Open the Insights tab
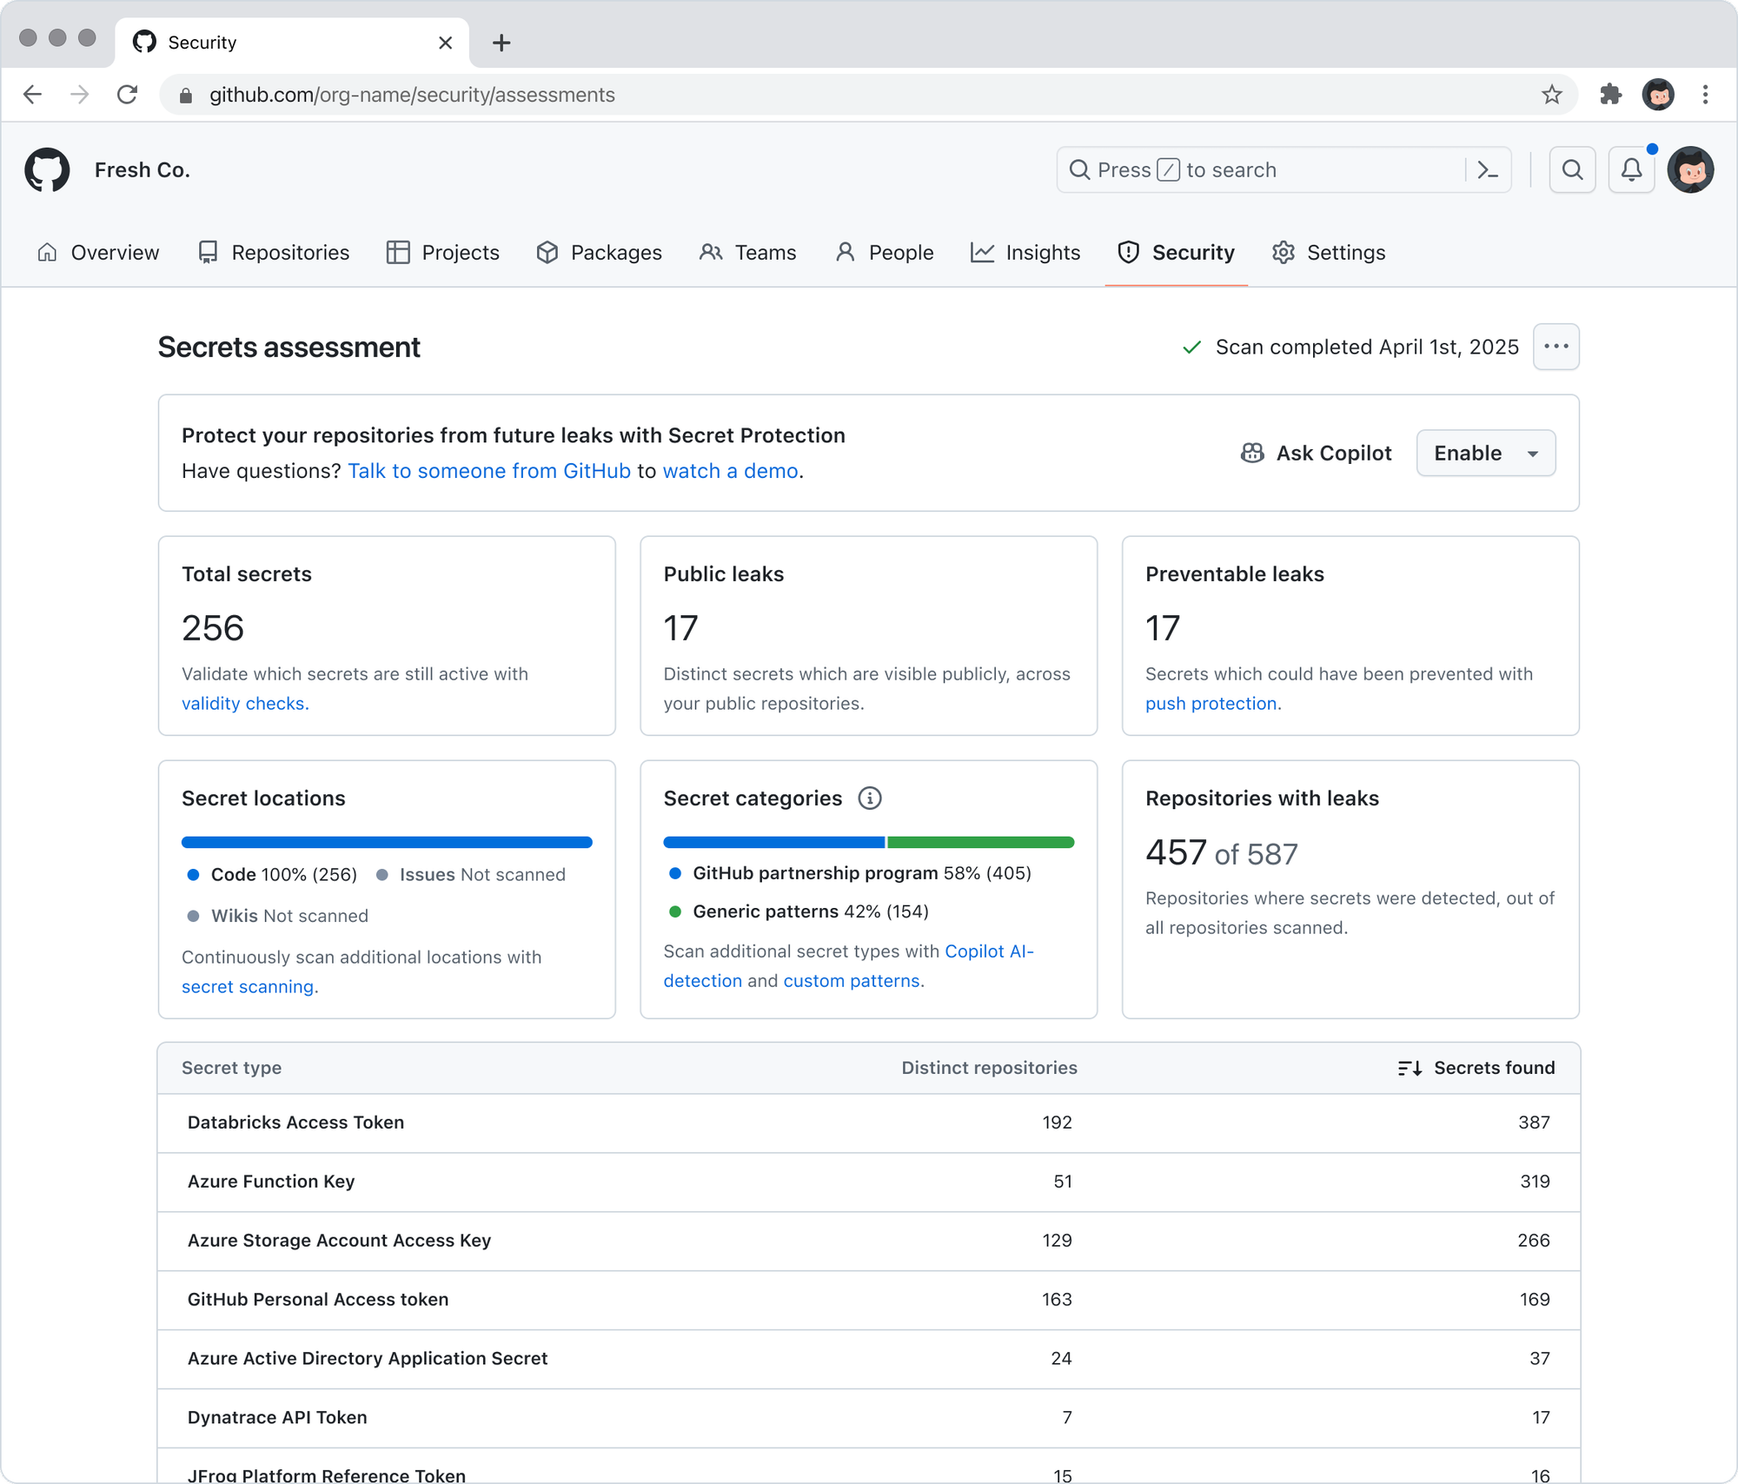 (x=1025, y=252)
